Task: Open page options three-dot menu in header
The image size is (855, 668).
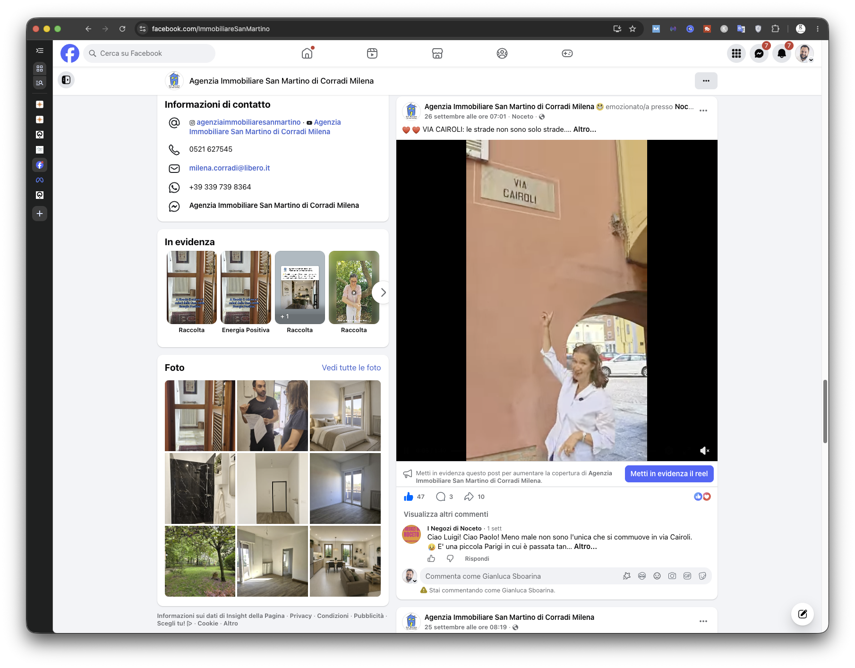Action: click(x=706, y=81)
